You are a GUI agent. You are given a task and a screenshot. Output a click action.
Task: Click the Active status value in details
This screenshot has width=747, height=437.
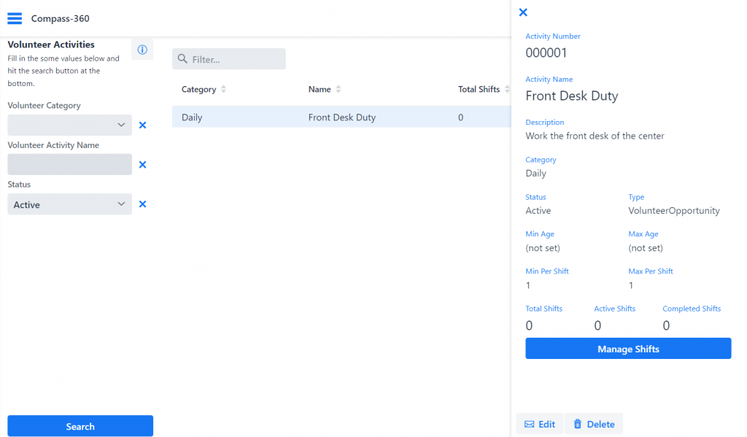[538, 211]
